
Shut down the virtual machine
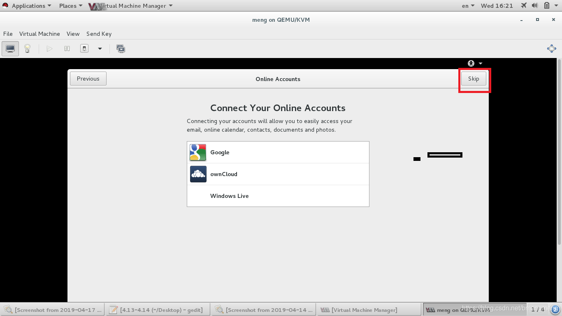(84, 49)
